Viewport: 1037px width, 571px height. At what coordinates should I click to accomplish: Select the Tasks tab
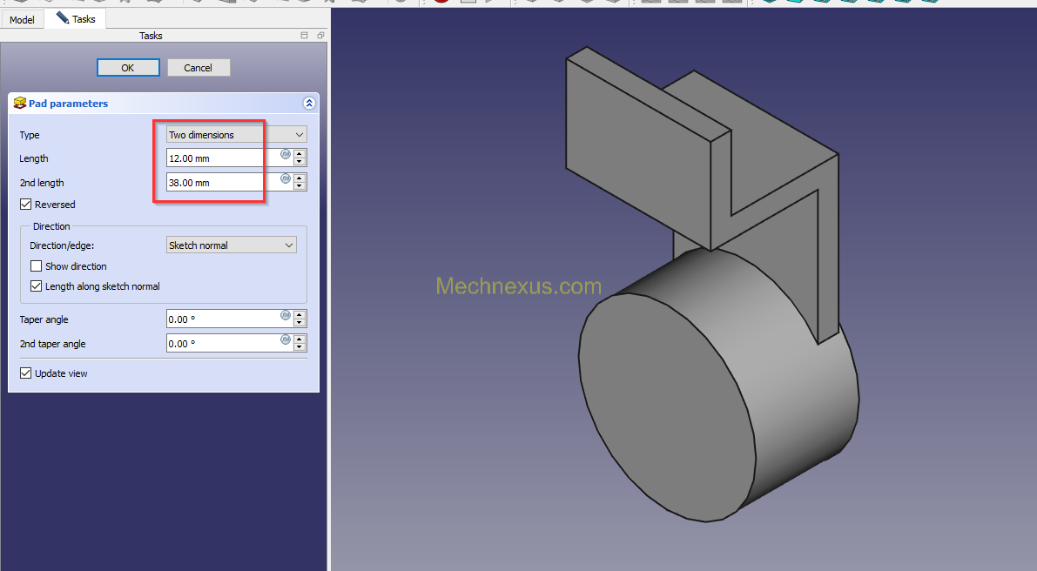pos(76,18)
